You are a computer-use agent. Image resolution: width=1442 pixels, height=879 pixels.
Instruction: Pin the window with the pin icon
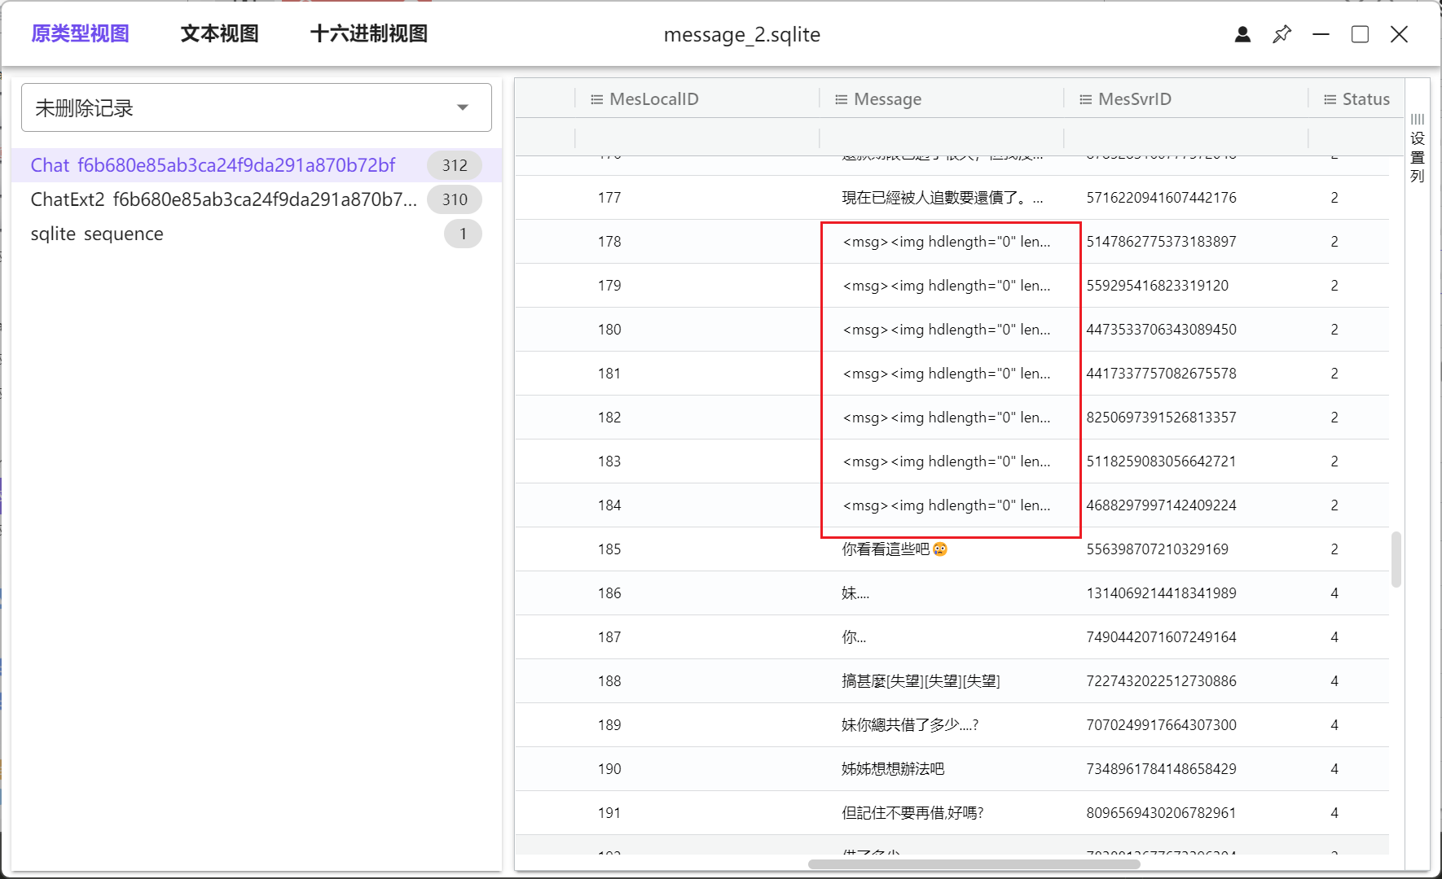coord(1282,34)
